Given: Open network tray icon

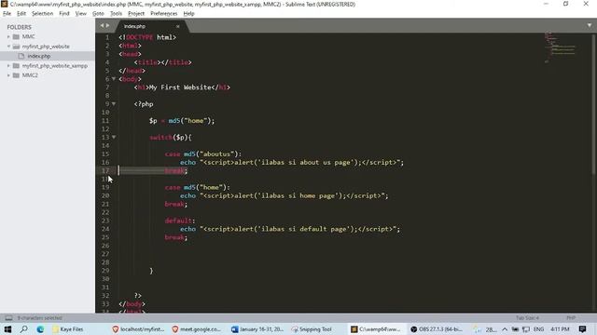Looking at the screenshot, I should point(526,329).
